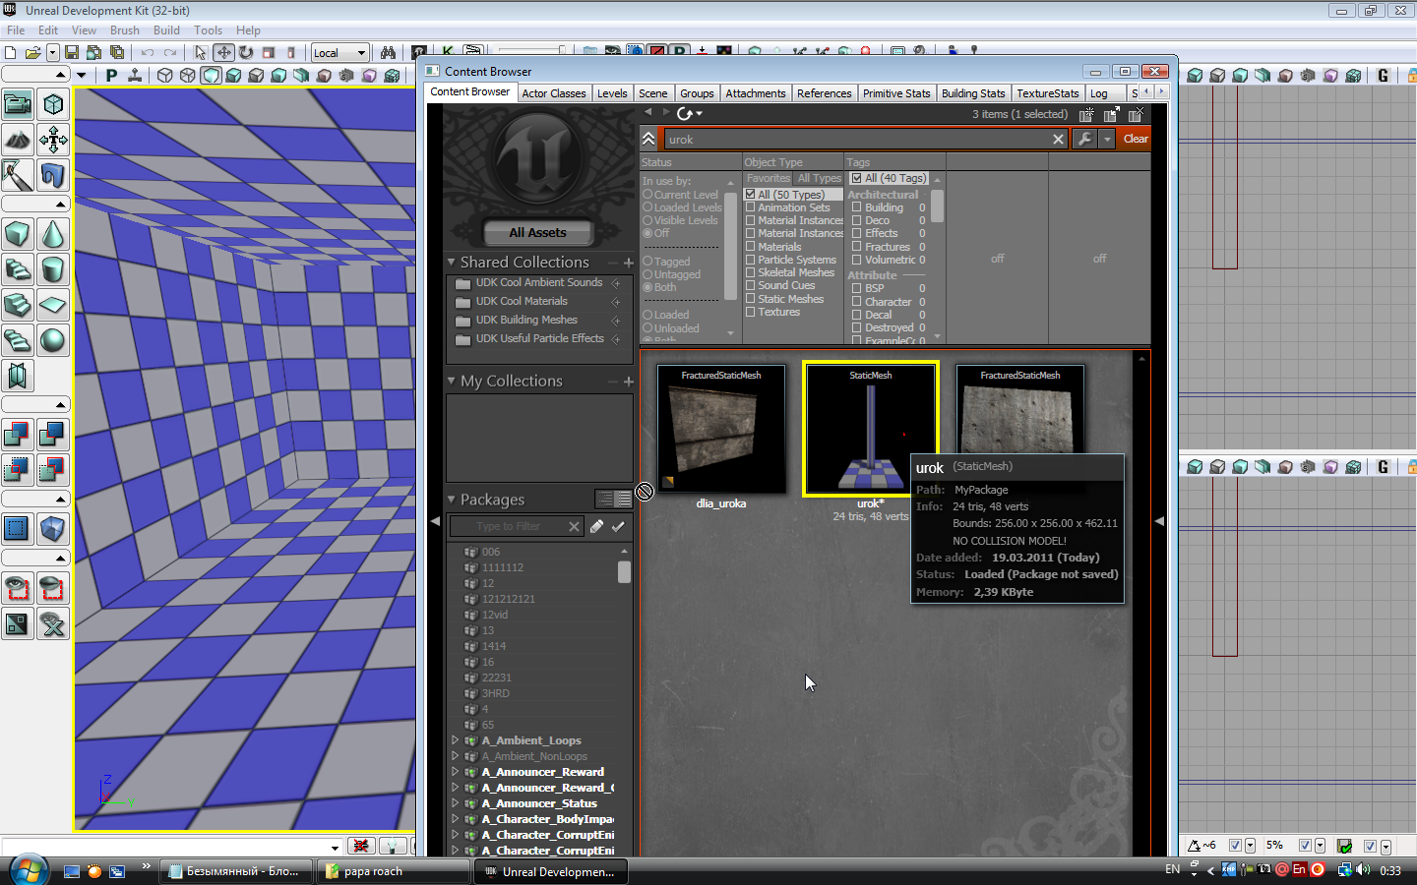Select the Camera mode tool
The height and width of the screenshot is (885, 1417).
click(18, 104)
